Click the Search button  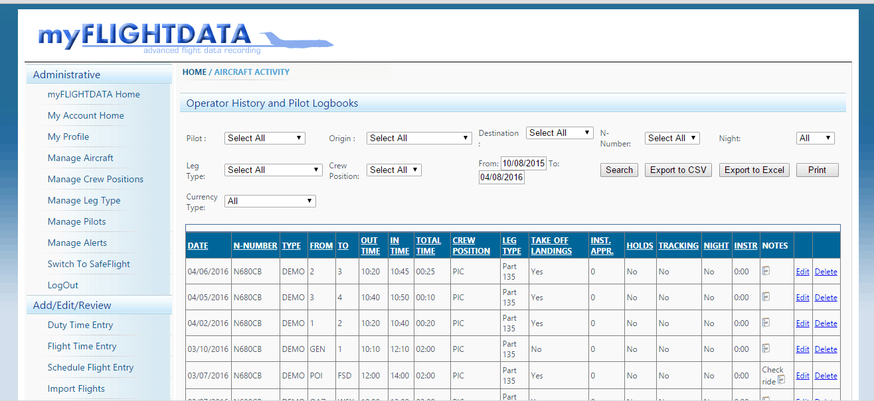tap(619, 170)
